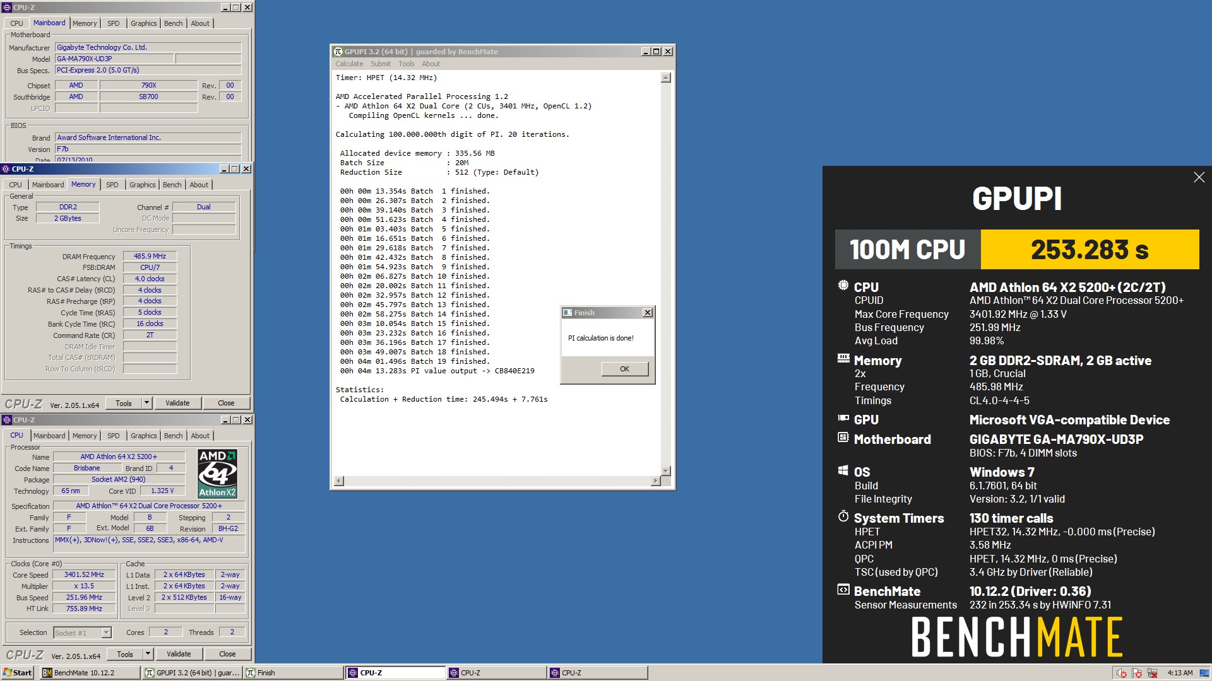Click the CPU-Z icon in bottom window title
Image resolution: width=1212 pixels, height=681 pixels.
7,420
